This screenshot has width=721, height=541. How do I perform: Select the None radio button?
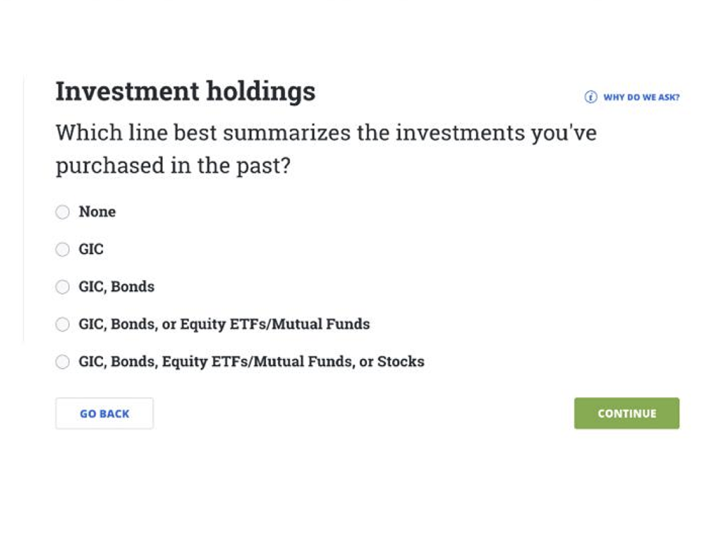62,212
